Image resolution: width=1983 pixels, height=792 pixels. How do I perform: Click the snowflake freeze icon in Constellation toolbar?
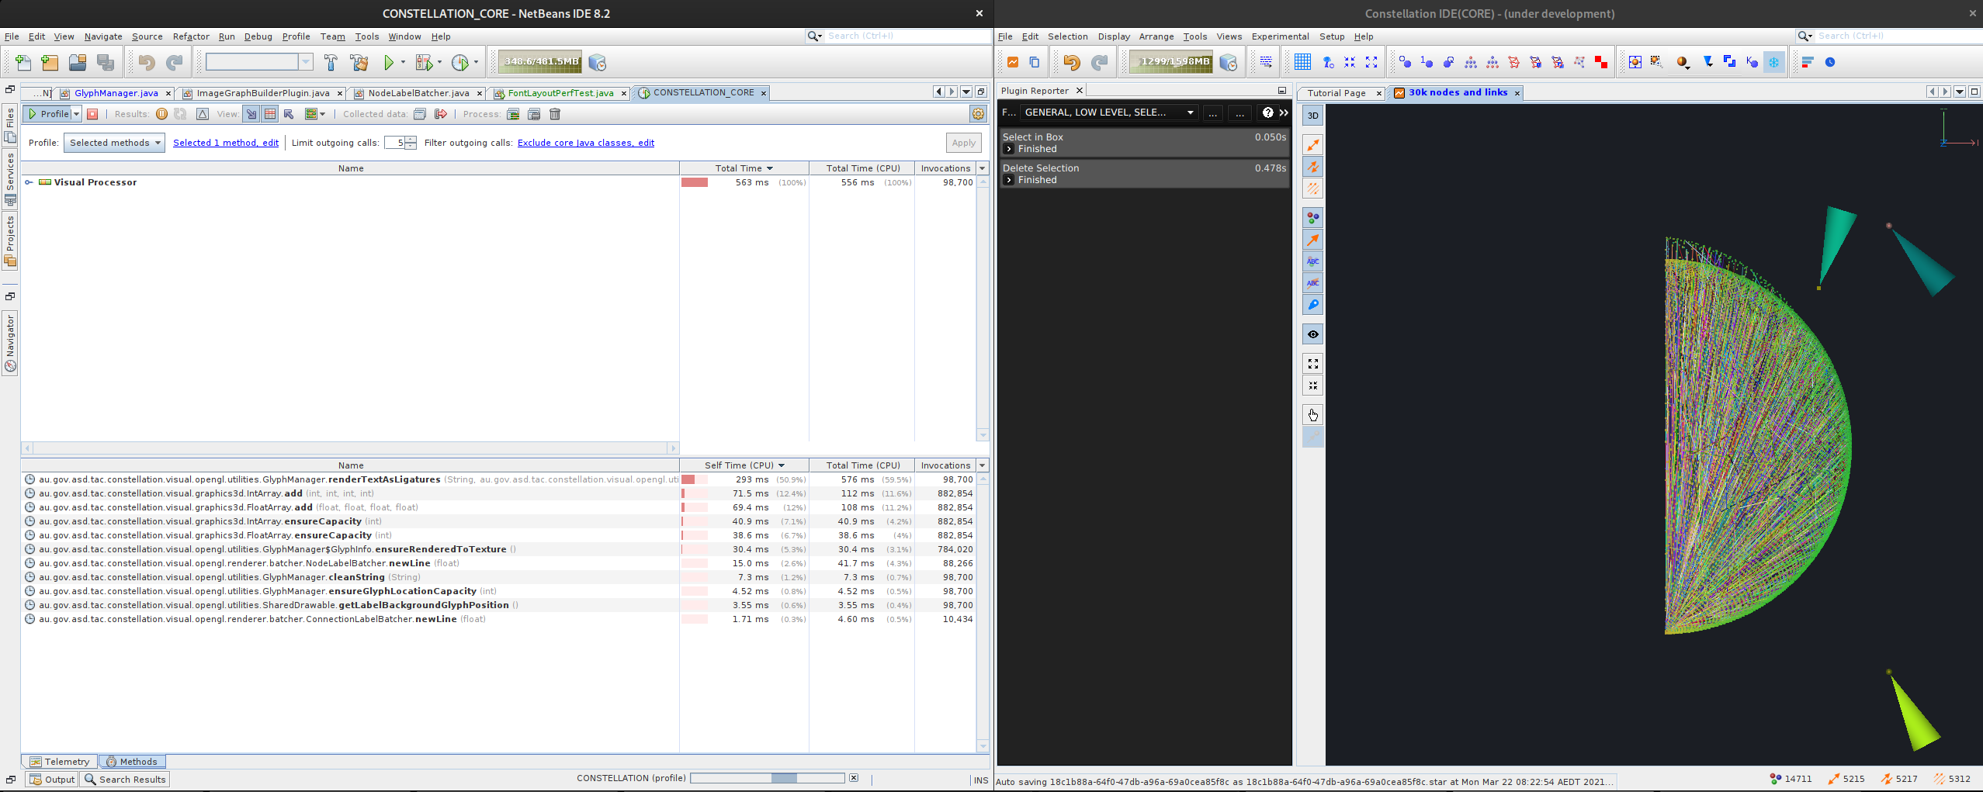click(x=1775, y=62)
